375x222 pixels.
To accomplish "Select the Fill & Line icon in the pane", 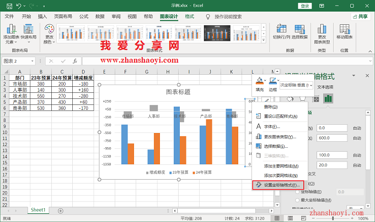I will (x=290, y=99).
